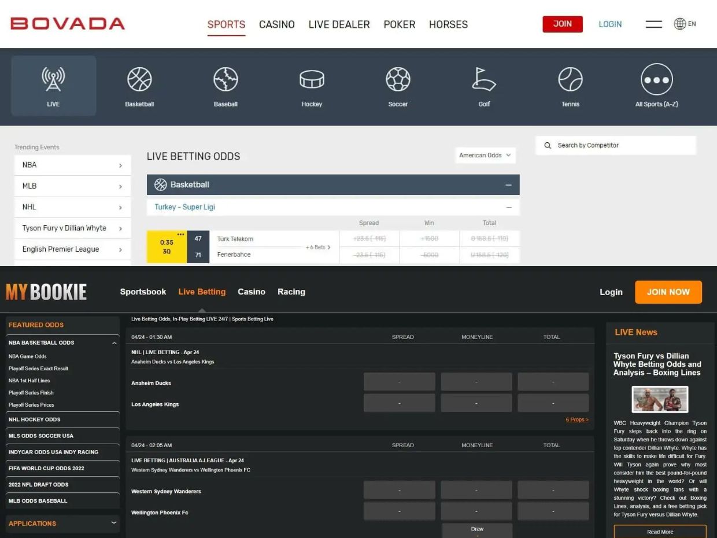Open MyBookie Live Betting tab
This screenshot has width=717, height=538.
[202, 292]
